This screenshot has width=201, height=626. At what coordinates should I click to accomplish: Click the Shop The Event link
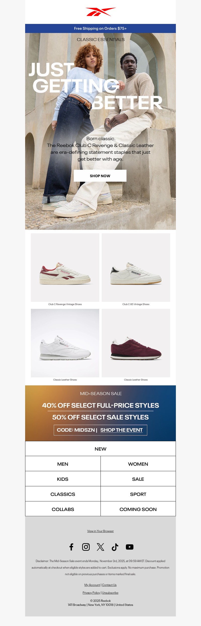click(x=122, y=430)
